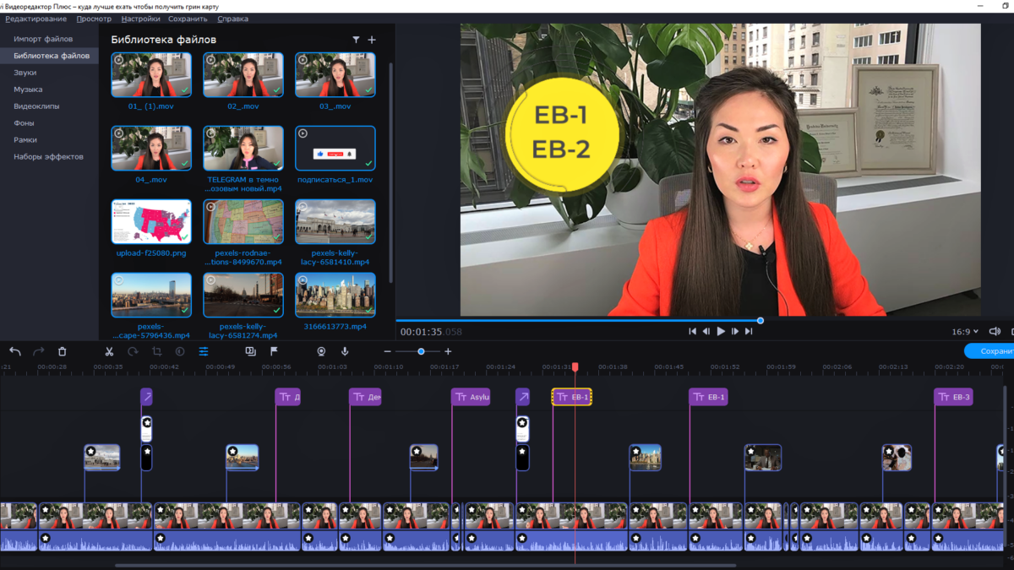Open the Звуки section

[25, 73]
